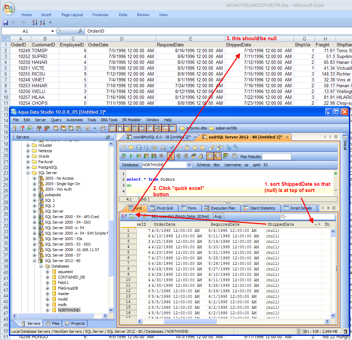Click the Save diskette icon in query toolbar
The image size is (352, 340).
point(139,148)
